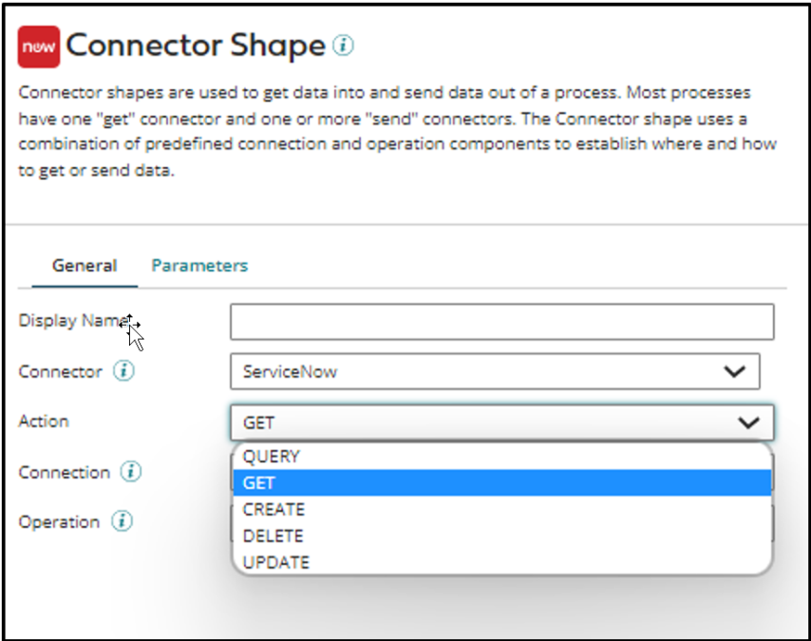Focus the Display Name text box
The height and width of the screenshot is (641, 811).
pos(501,322)
